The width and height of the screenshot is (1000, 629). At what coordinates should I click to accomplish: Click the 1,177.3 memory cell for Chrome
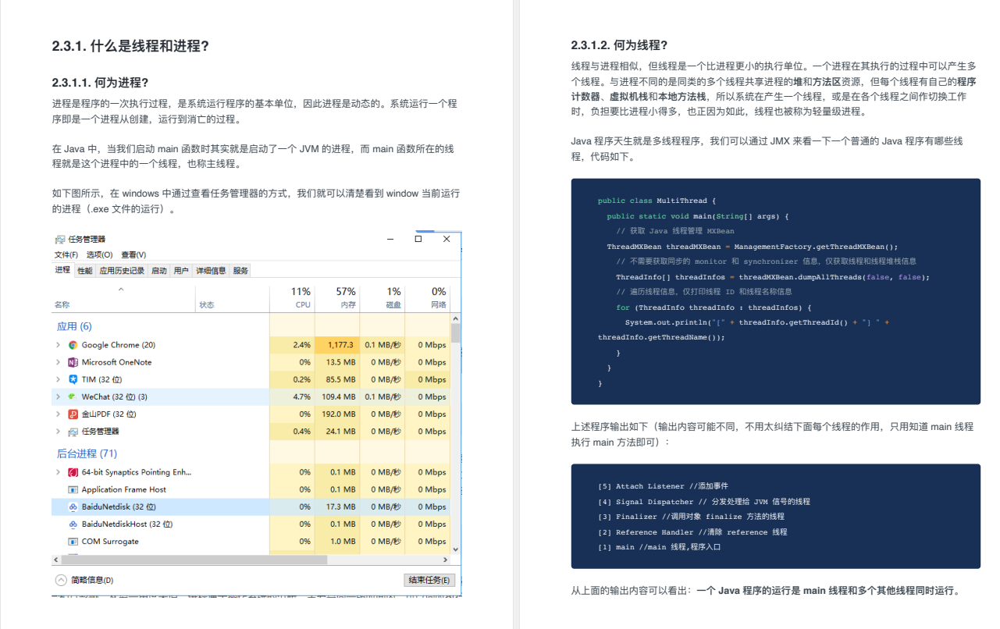(337, 345)
